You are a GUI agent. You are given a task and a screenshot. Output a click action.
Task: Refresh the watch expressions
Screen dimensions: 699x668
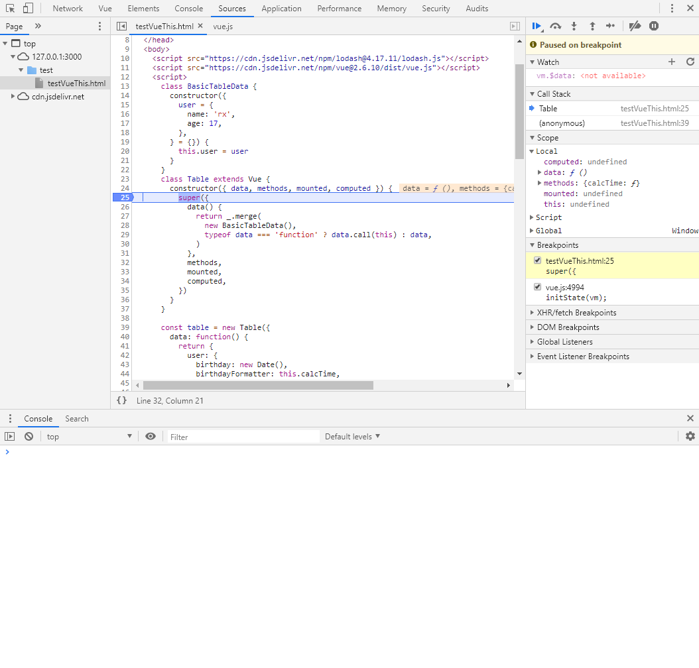690,62
